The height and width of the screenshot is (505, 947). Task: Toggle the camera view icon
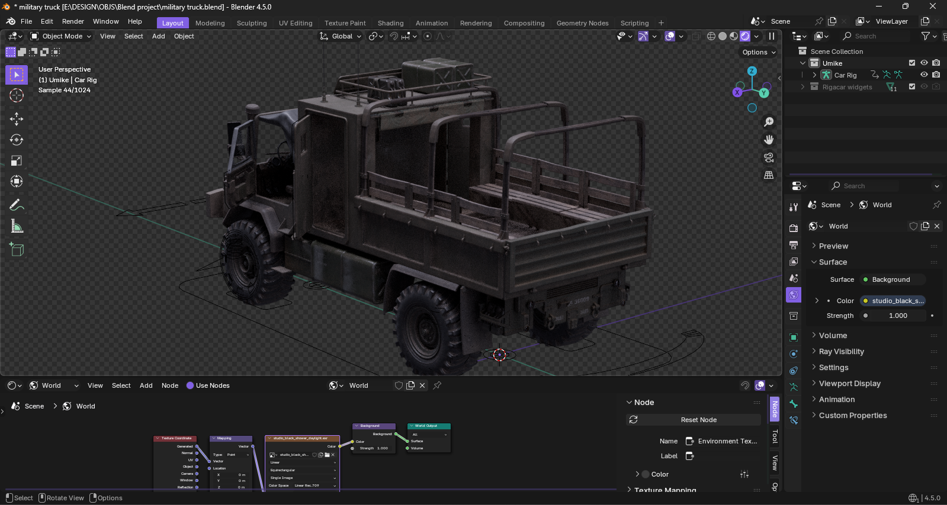pyautogui.click(x=769, y=157)
